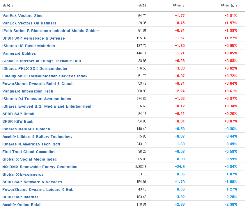Image resolution: width=245 pixels, height=210 pixels.
Task: Open iShares US Basic Materials link
Action: coord(29,46)
